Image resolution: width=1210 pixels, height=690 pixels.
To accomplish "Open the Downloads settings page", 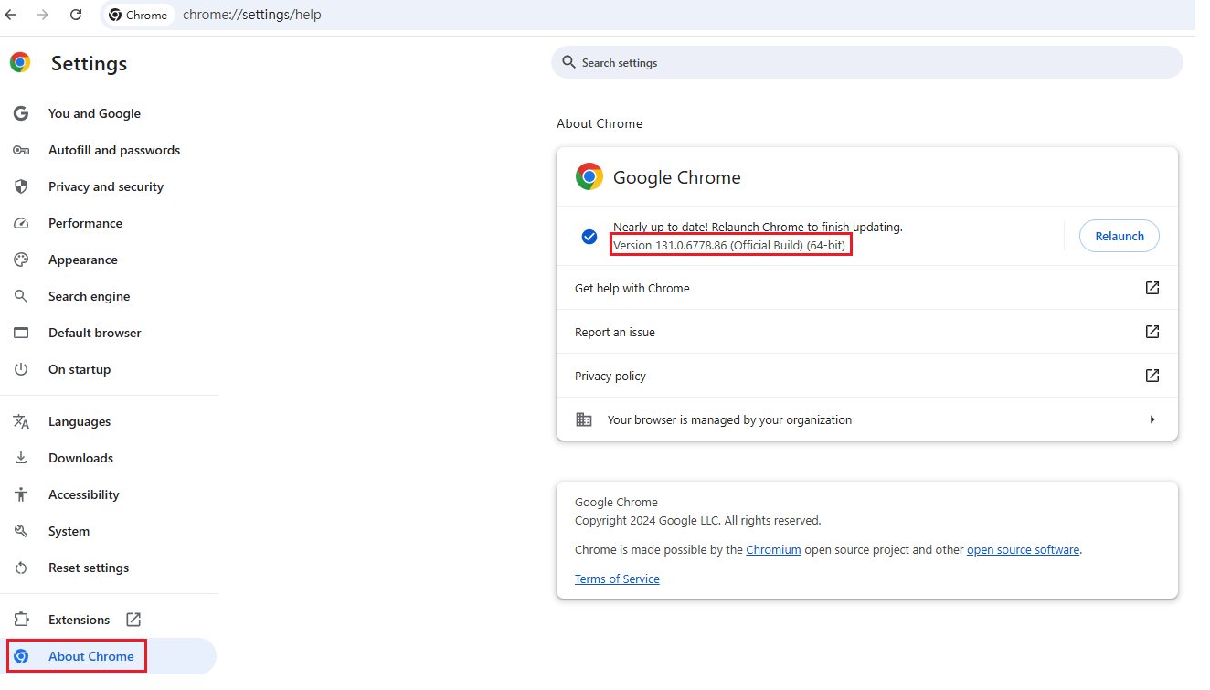I will click(80, 458).
